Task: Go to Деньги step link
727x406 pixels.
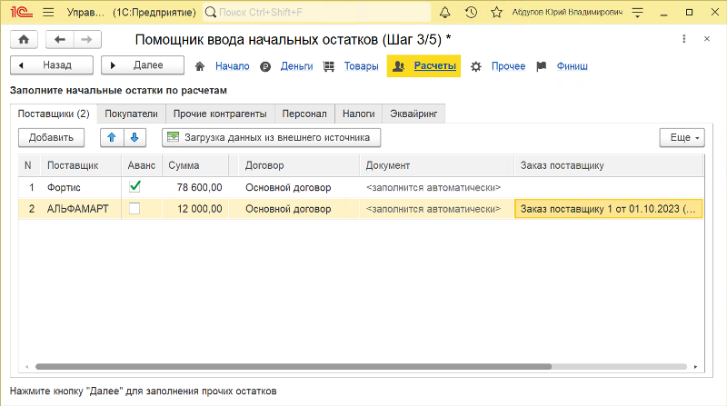Action: (x=297, y=66)
